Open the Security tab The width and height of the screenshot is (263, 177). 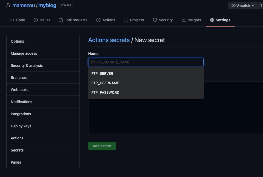pos(163,20)
